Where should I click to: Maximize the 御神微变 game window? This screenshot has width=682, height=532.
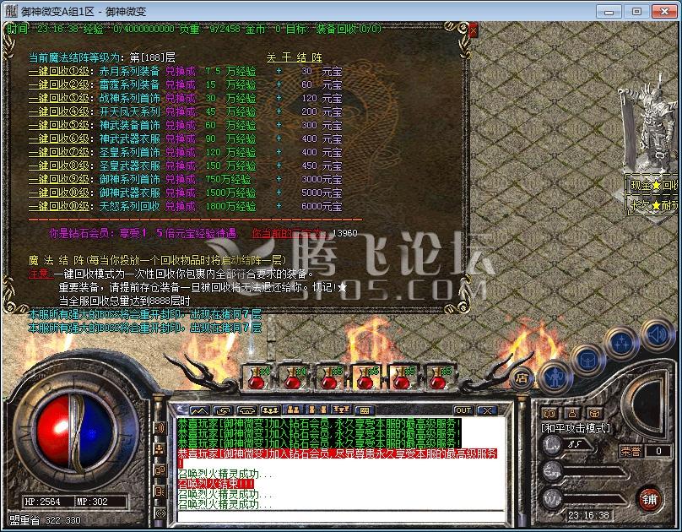(636, 11)
